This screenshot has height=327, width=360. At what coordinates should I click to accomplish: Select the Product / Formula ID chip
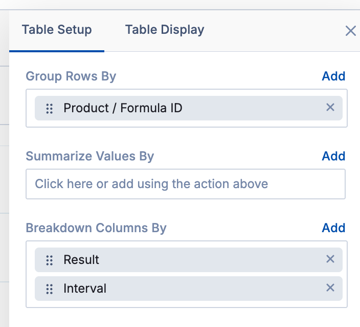coord(123,108)
